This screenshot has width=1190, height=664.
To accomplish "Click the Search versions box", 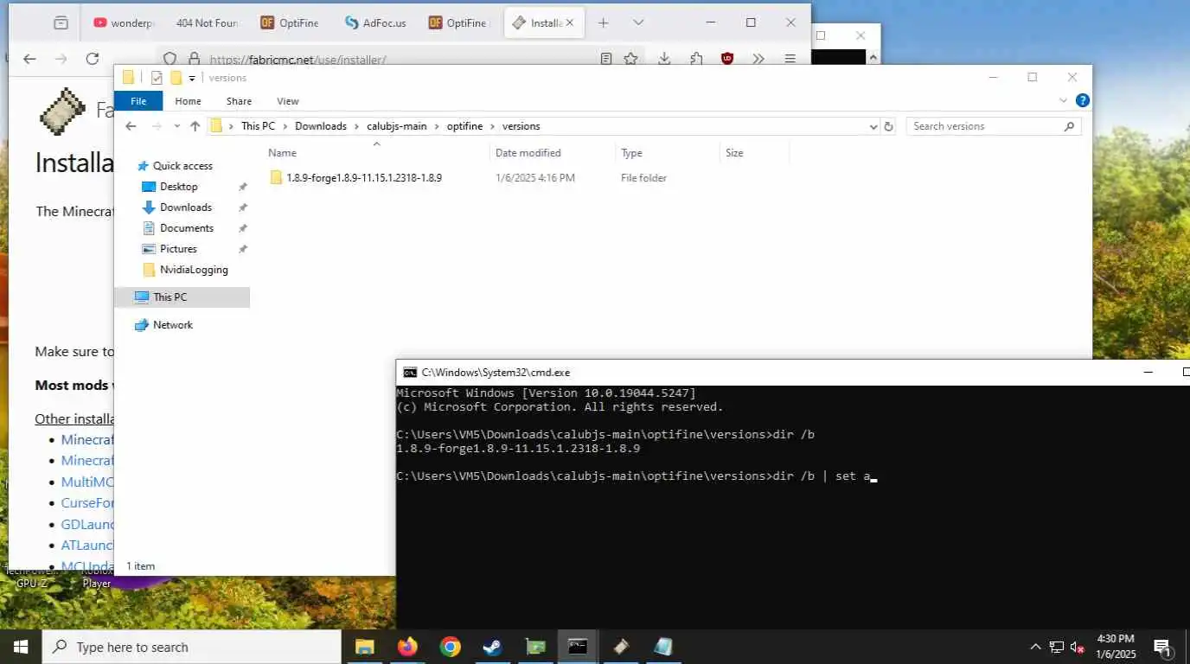I will 993,126.
